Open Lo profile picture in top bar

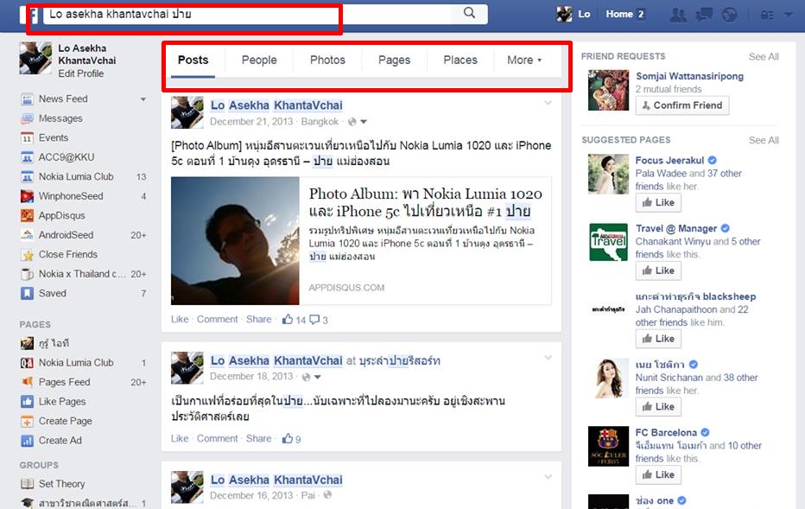564,15
